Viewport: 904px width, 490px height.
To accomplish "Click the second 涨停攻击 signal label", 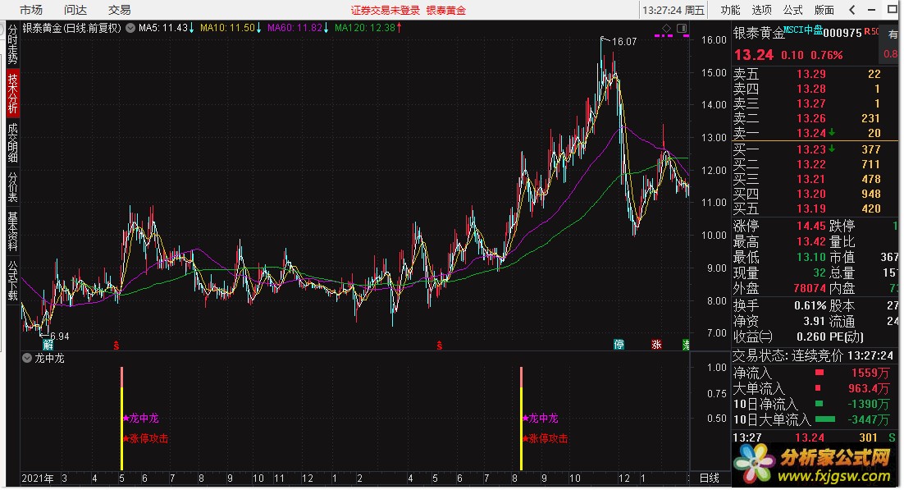I will [545, 438].
